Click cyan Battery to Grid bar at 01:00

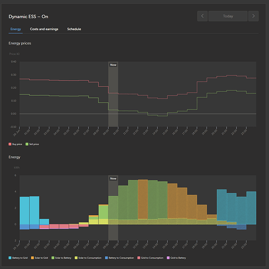tap(34, 210)
